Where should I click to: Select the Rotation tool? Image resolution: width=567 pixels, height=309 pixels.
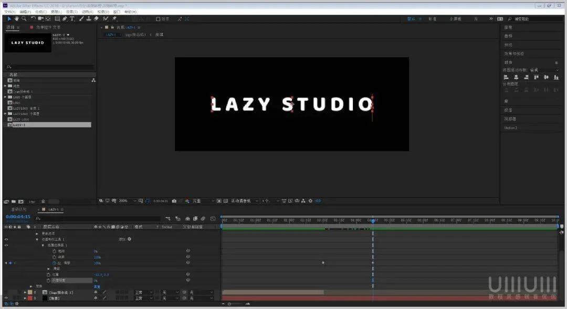point(33,19)
